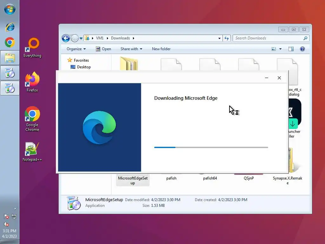The width and height of the screenshot is (325, 244).
Task: Open Explorer help via the question mark
Action: click(302, 49)
